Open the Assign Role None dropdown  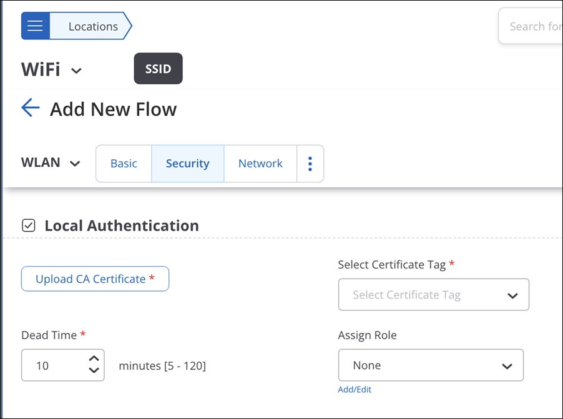pyautogui.click(x=431, y=365)
